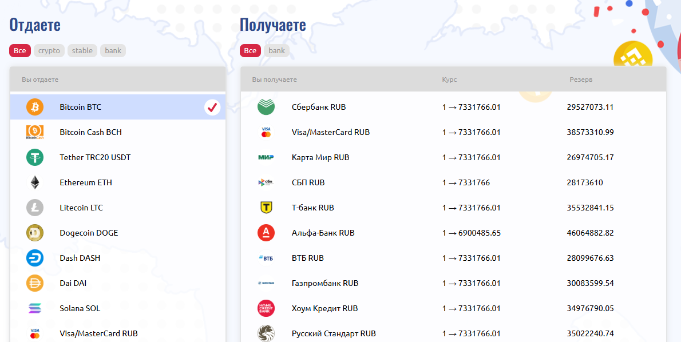Filter receive list by bank
681x342 pixels.
click(276, 50)
